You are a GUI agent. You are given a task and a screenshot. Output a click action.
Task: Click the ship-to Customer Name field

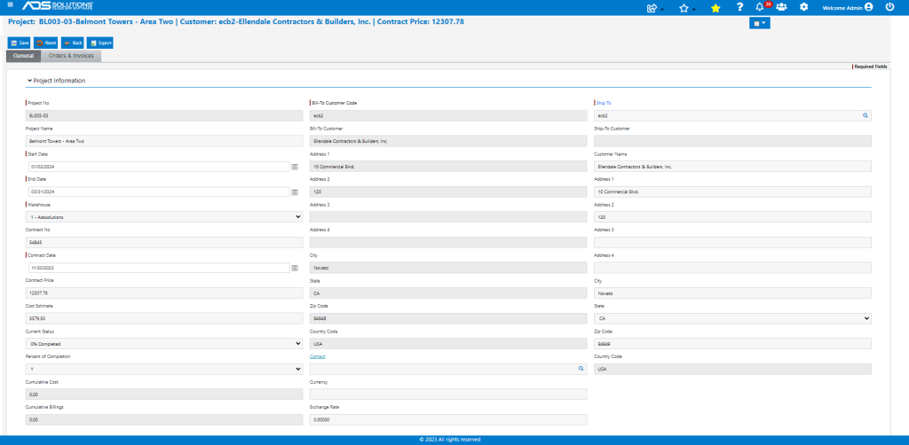point(732,167)
